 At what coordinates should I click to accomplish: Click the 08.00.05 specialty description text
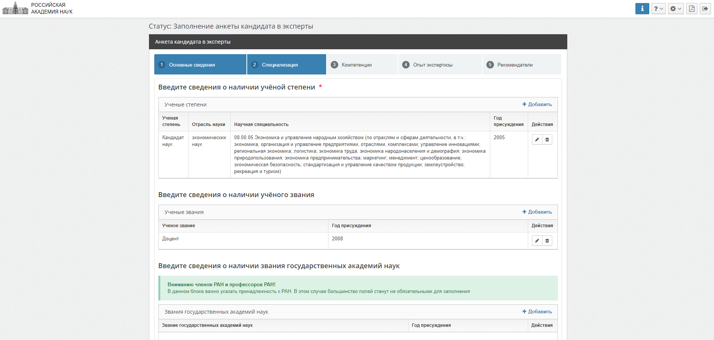pyautogui.click(x=360, y=154)
